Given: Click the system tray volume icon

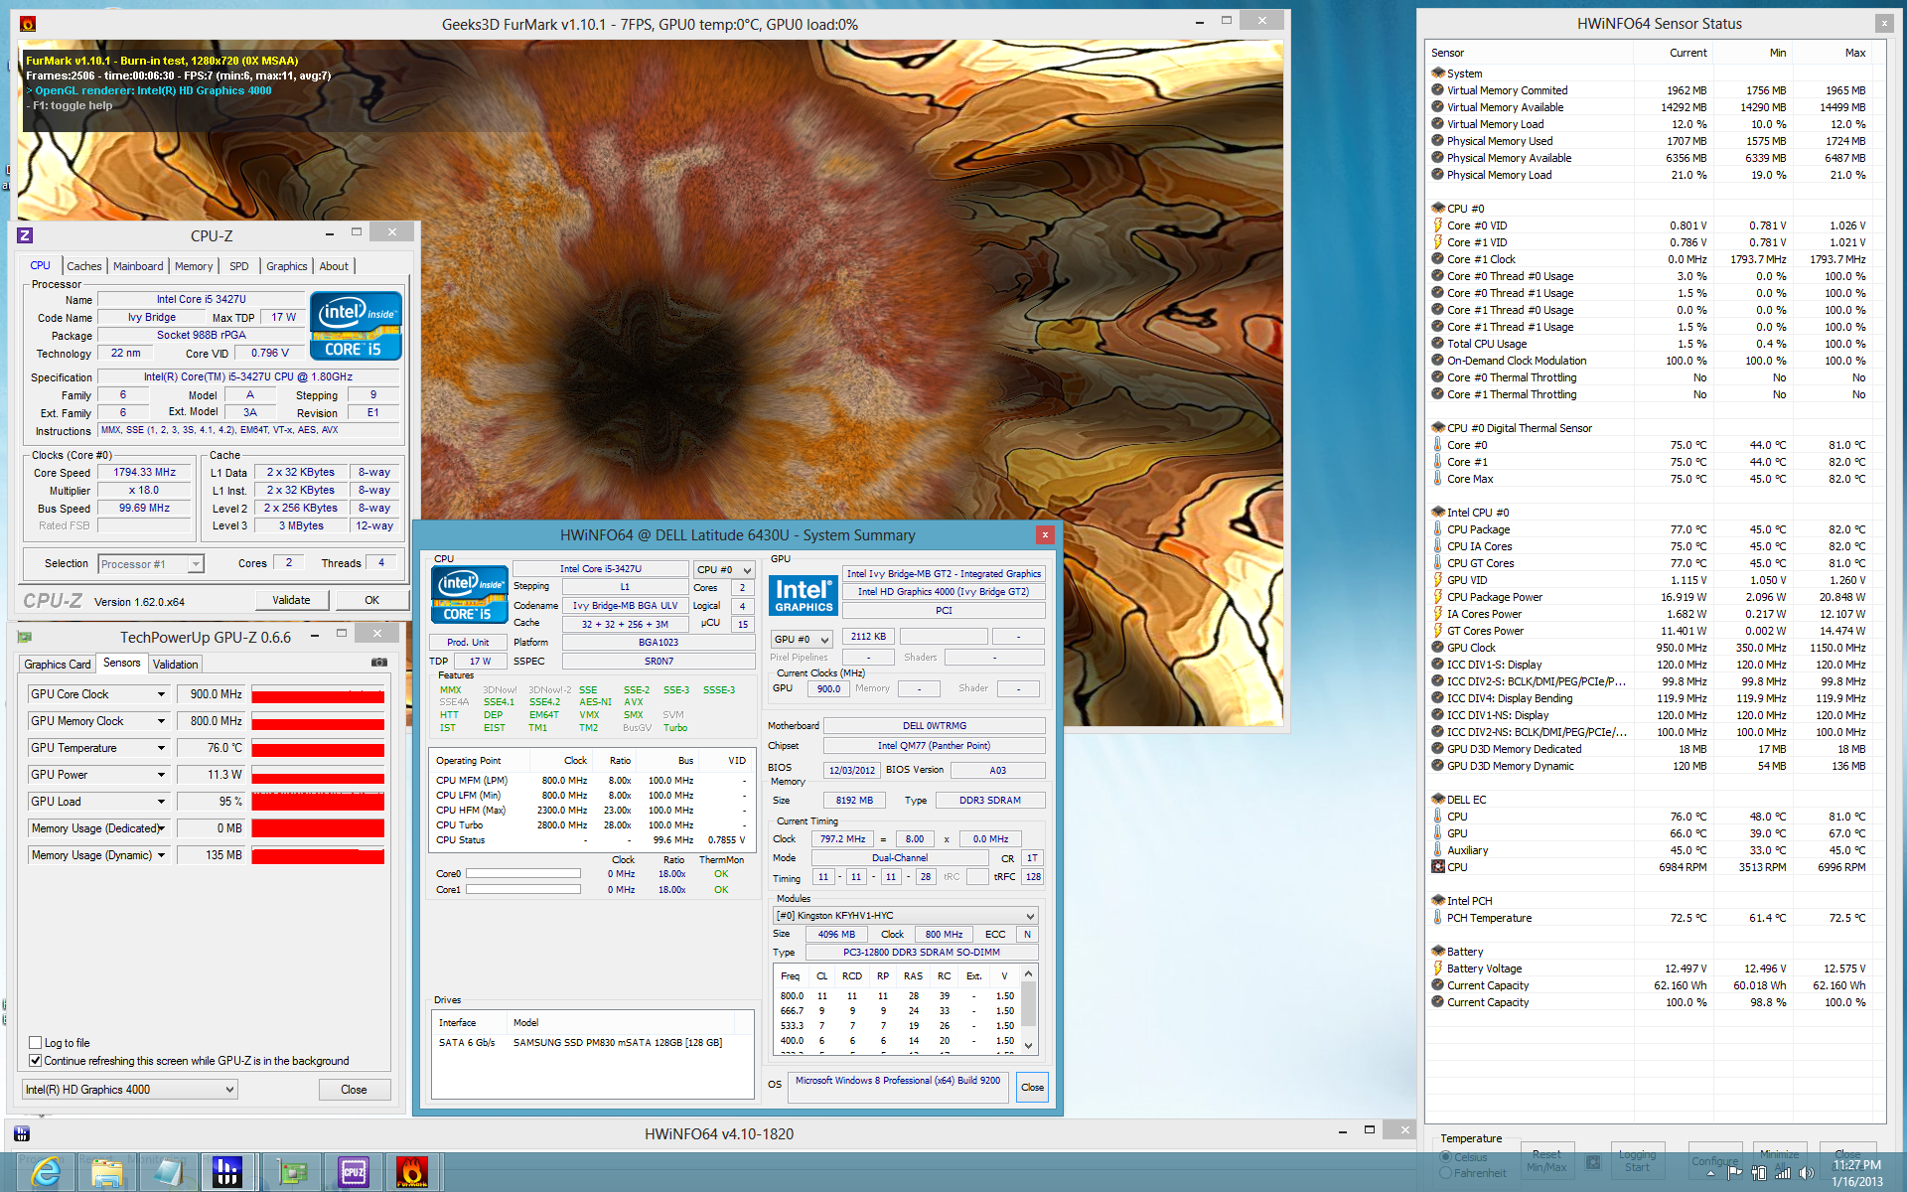Looking at the screenshot, I should pos(1806,1173).
